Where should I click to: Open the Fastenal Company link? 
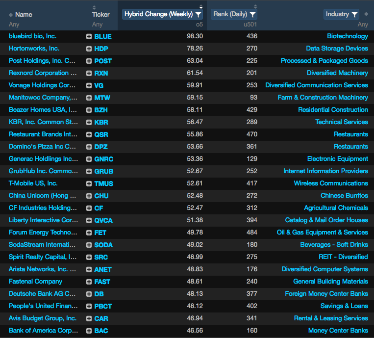click(x=36, y=282)
